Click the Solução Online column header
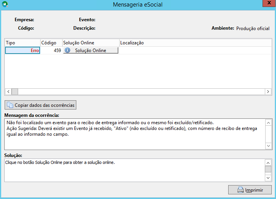Screen dimensions: 276x199 pyautogui.click(x=91, y=43)
